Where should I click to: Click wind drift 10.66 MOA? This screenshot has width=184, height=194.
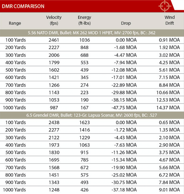click(x=168, y=93)
